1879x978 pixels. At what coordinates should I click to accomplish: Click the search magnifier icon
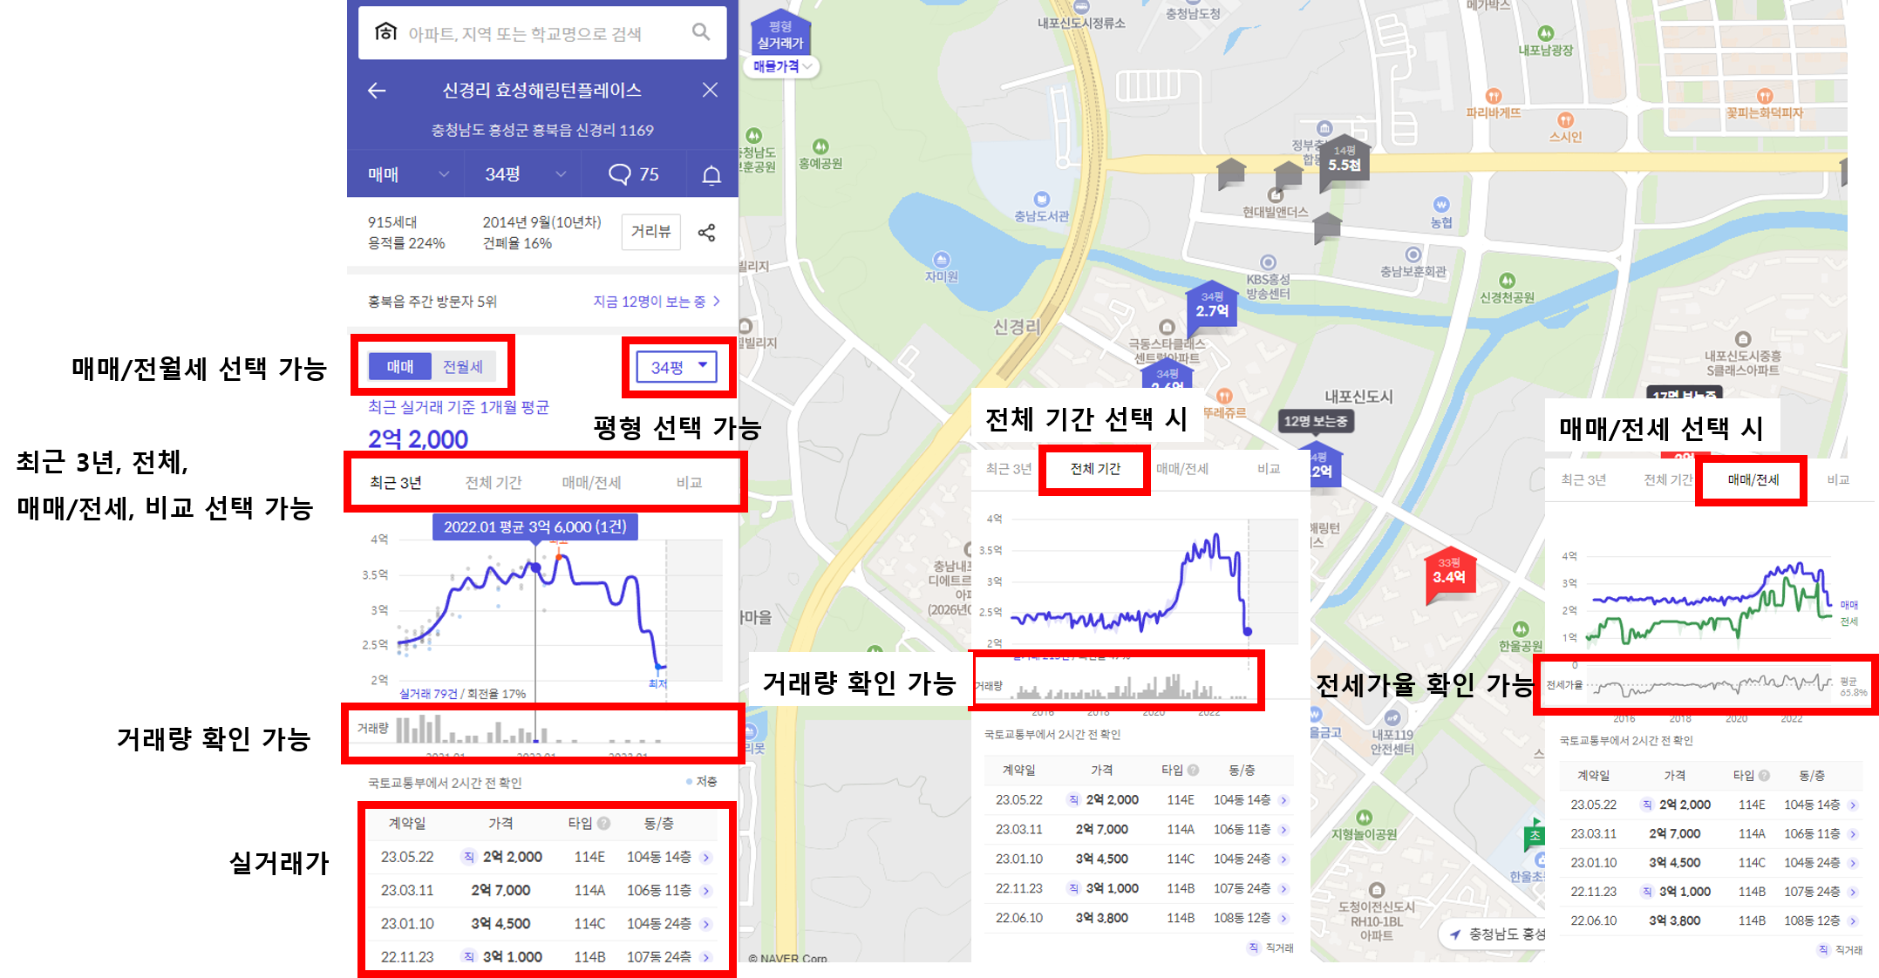[x=702, y=32]
